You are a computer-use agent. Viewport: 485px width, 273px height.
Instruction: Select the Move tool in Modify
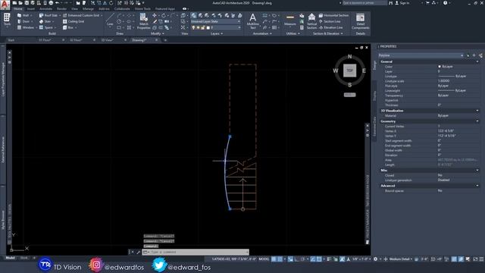click(155, 15)
